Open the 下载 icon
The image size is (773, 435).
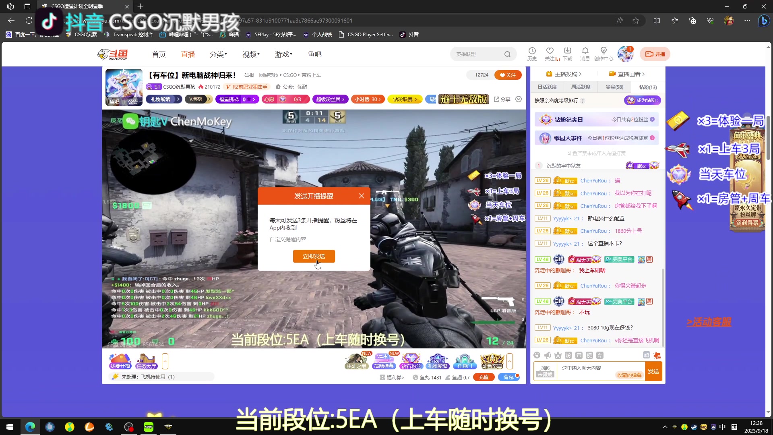(x=568, y=54)
